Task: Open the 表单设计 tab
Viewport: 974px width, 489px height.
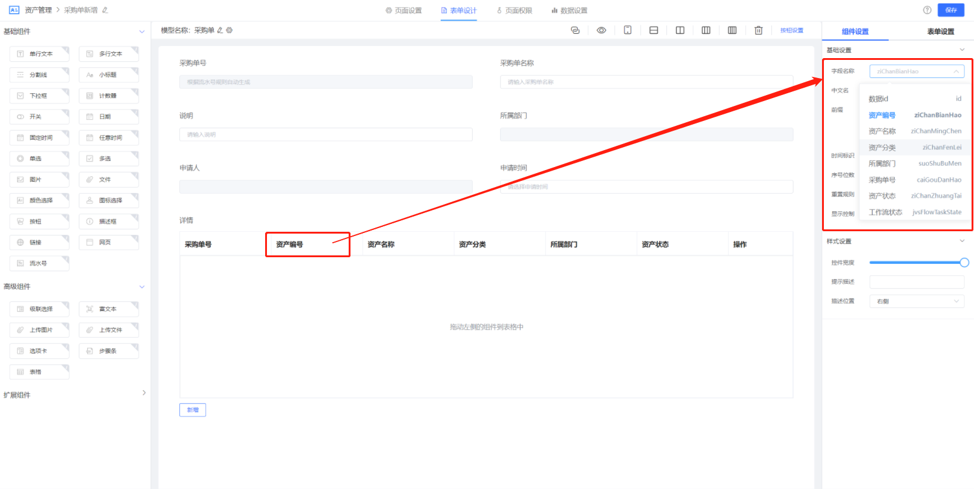Action: (459, 10)
